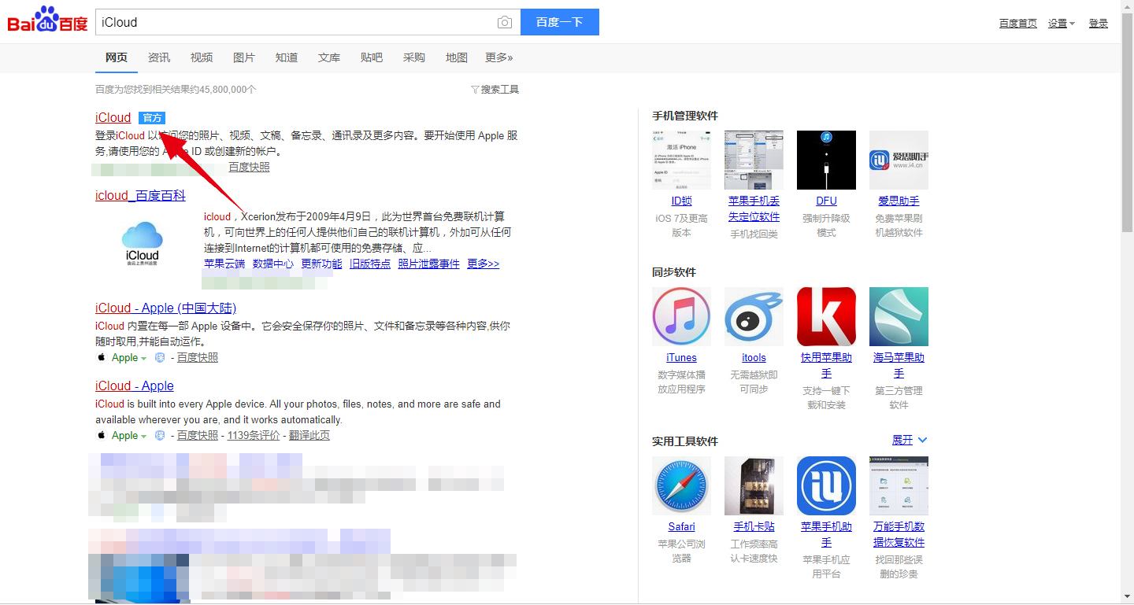Open the 数据中心 sublink
Image resolution: width=1134 pixels, height=605 pixels.
tap(273, 264)
